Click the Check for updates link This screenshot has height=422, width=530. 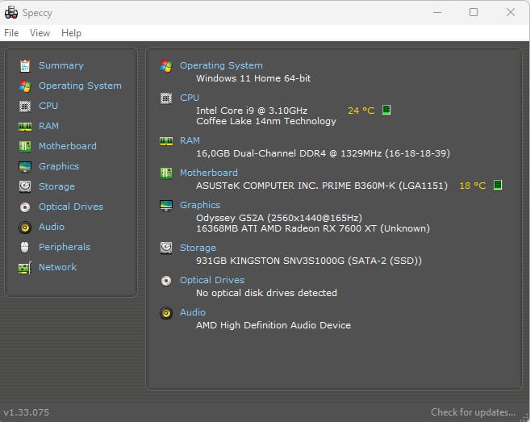point(473,412)
